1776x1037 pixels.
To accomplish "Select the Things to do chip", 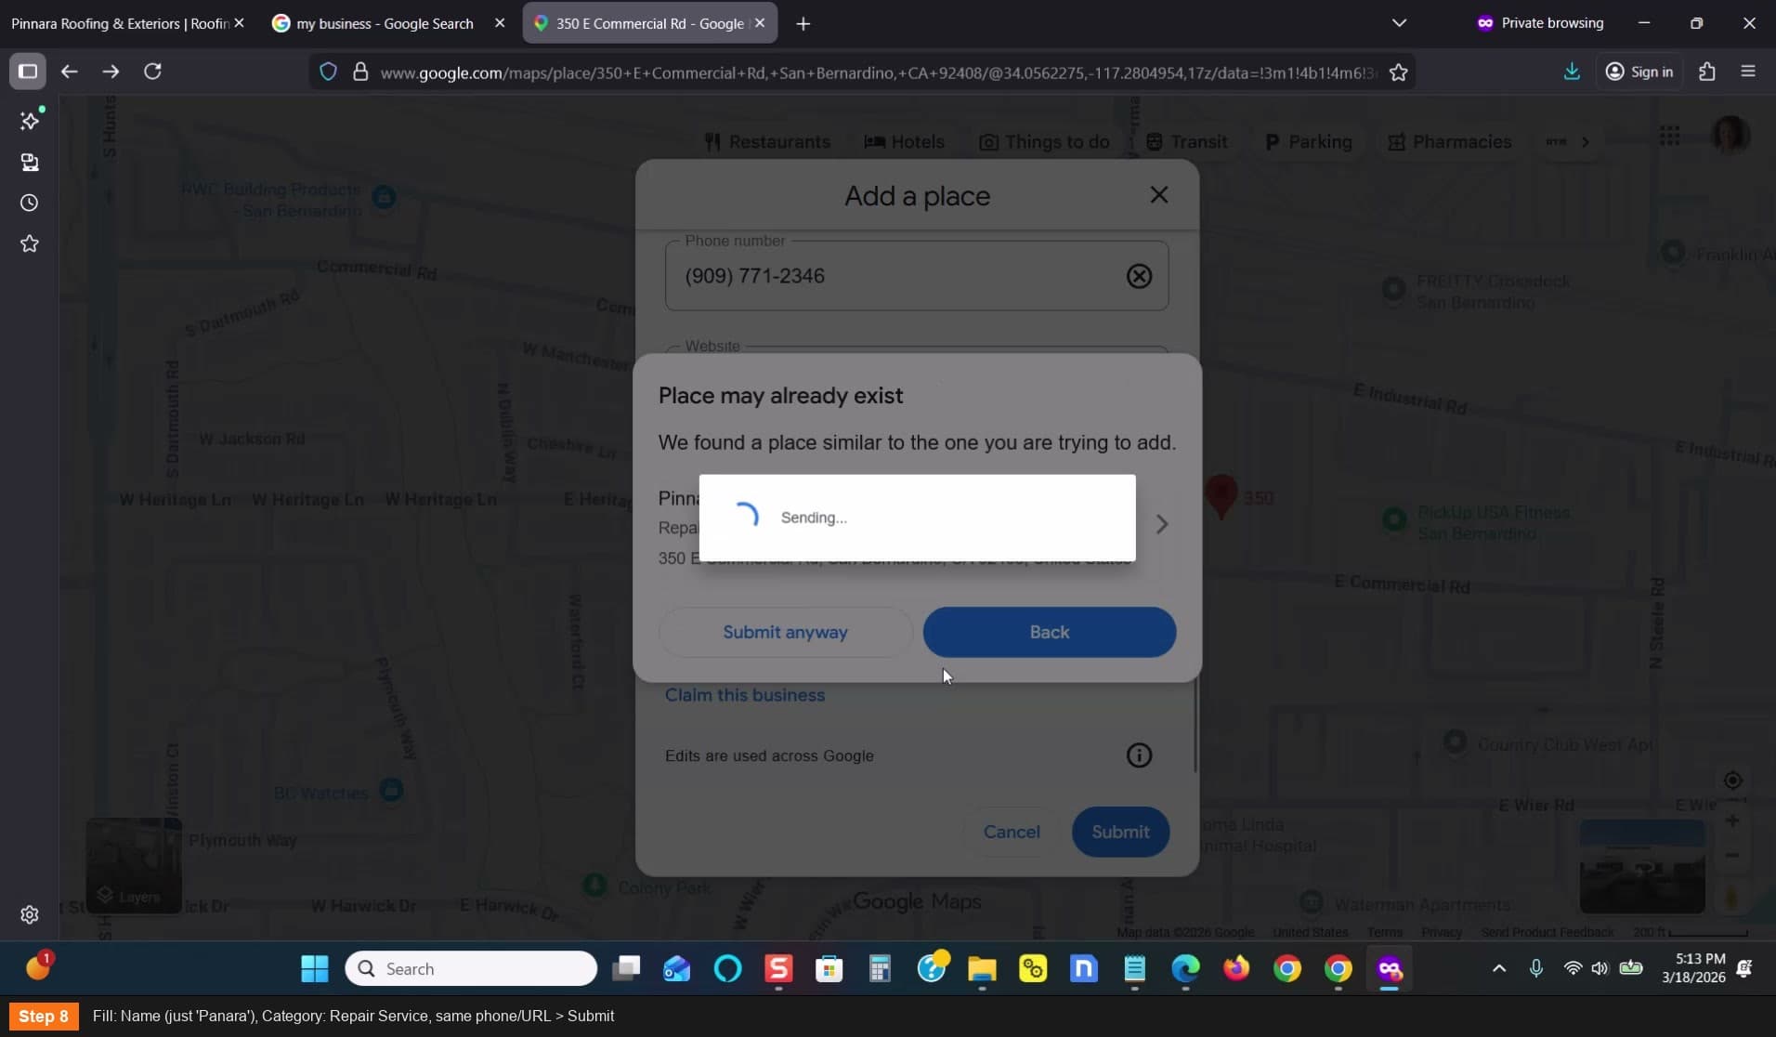I will point(1045,142).
